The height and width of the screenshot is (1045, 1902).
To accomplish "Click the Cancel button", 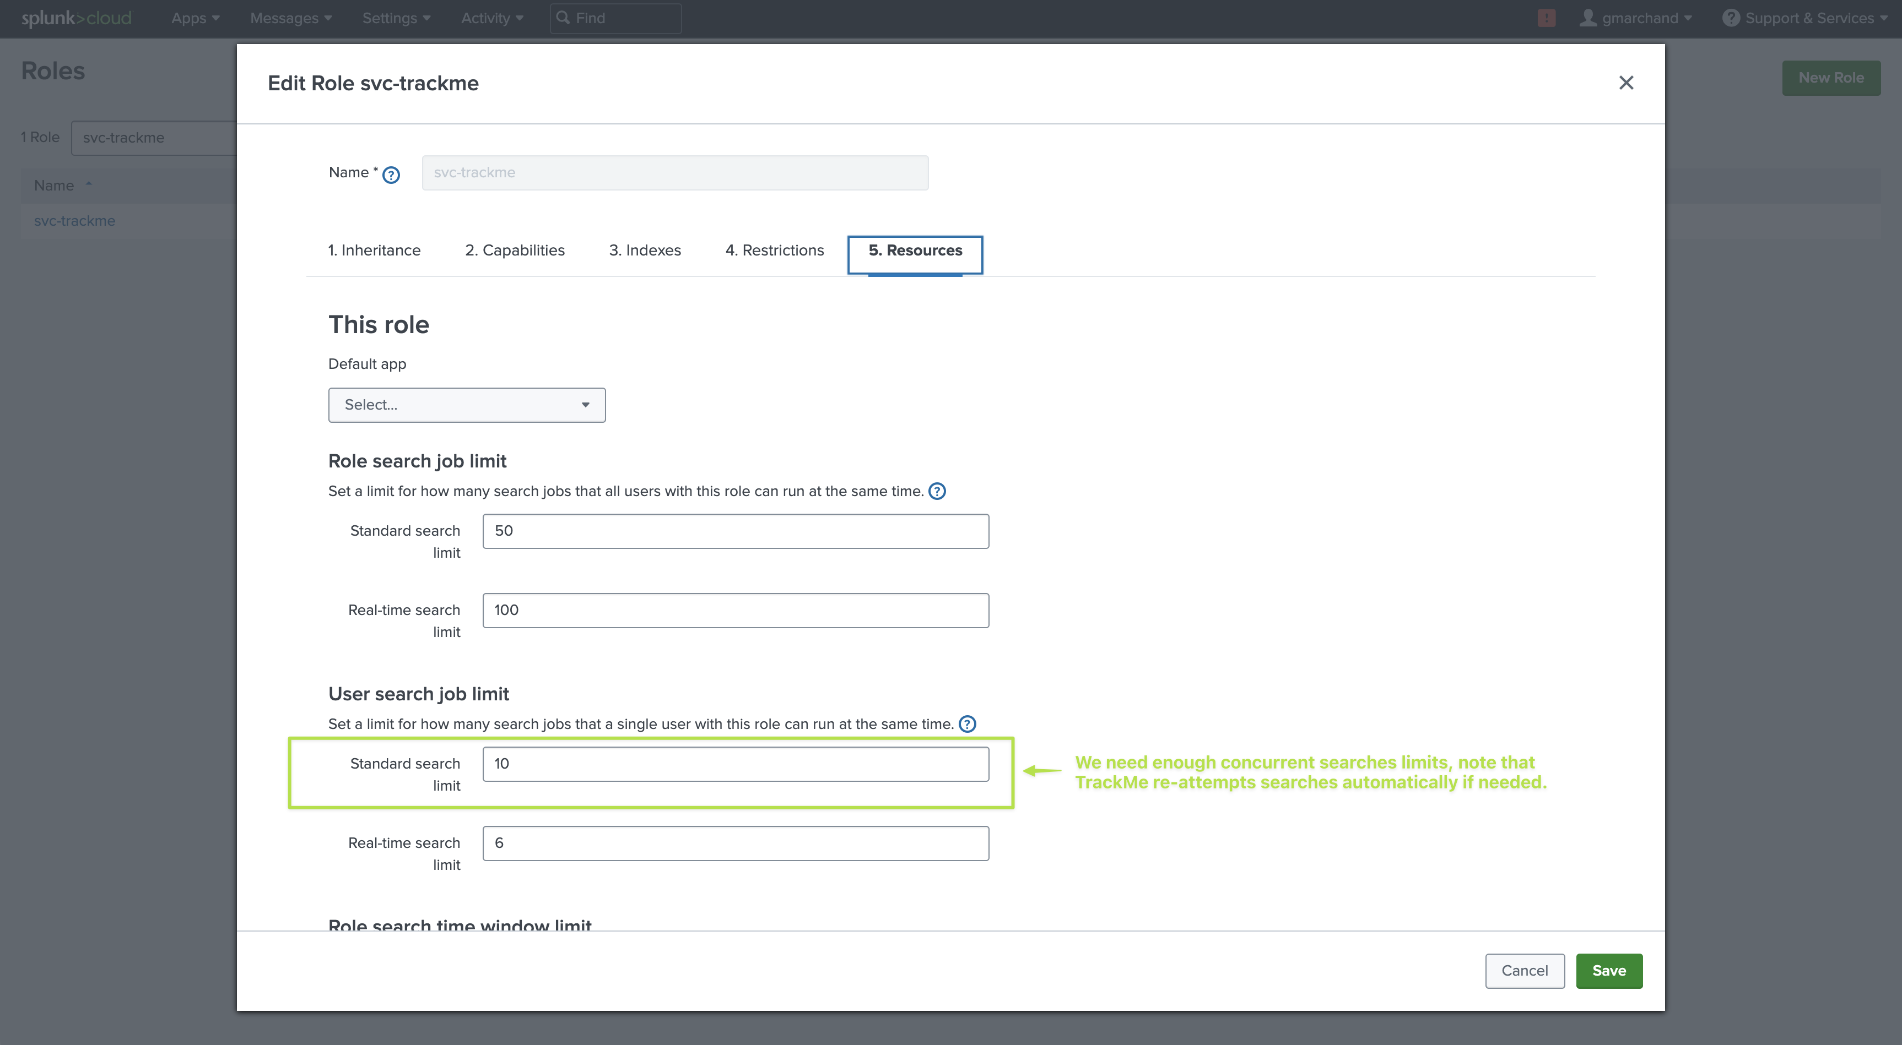I will (1525, 971).
